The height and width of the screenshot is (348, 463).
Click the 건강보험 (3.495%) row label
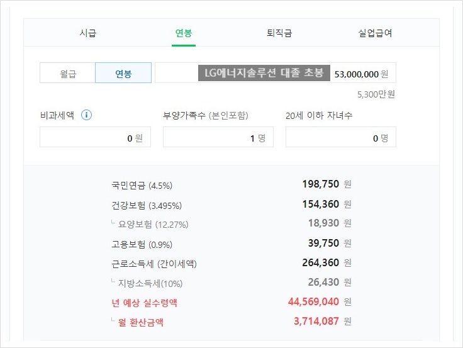coord(147,205)
